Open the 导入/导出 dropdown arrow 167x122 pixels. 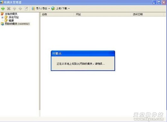click(49, 8)
